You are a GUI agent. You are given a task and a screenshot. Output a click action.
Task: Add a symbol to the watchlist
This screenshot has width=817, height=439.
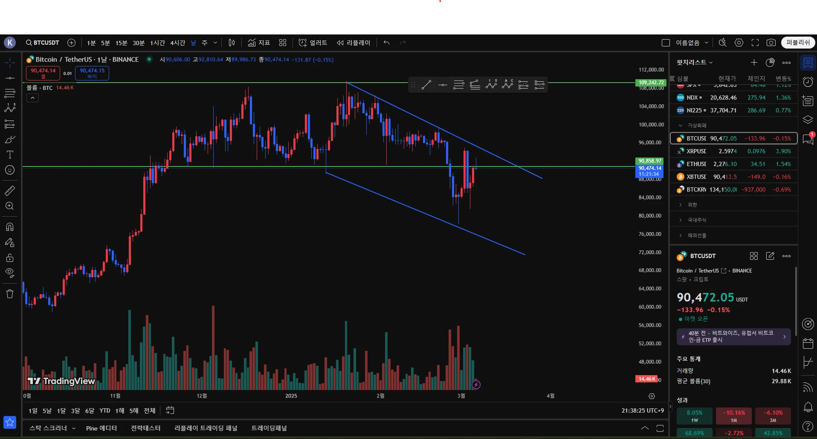(x=754, y=63)
